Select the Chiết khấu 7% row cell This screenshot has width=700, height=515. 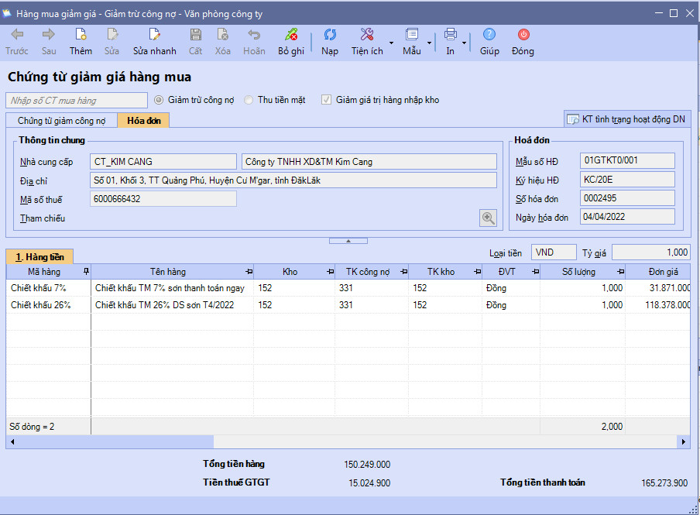pos(48,288)
